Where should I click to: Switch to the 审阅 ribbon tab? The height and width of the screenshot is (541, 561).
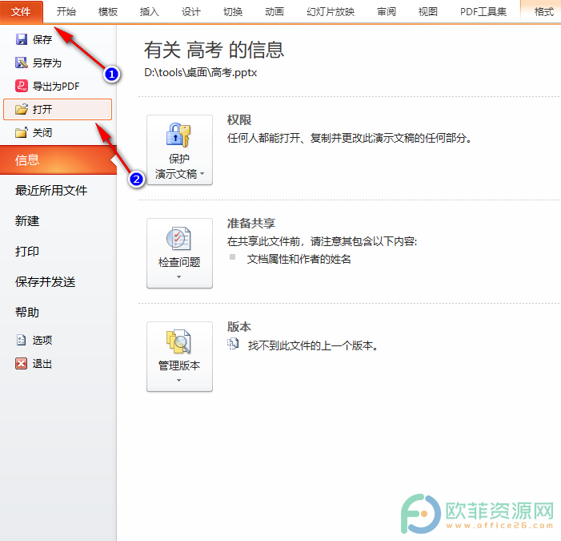point(387,12)
